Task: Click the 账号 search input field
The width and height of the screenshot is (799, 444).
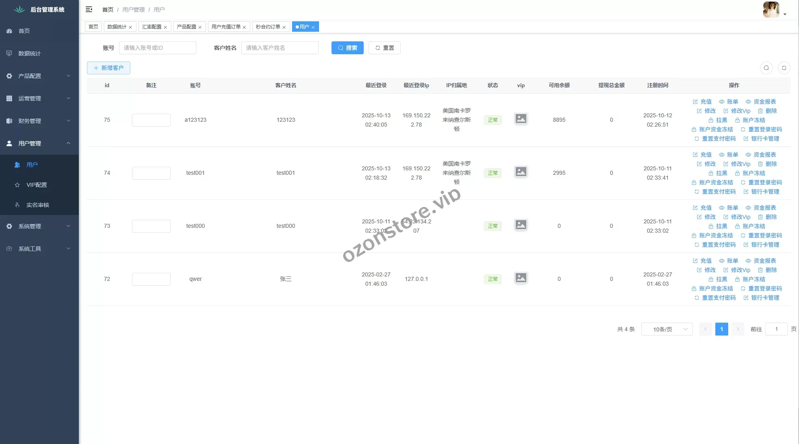Action: pyautogui.click(x=157, y=48)
